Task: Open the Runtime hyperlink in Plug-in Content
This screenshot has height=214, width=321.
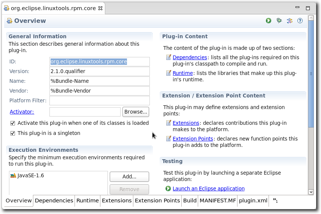Action: 182,73
